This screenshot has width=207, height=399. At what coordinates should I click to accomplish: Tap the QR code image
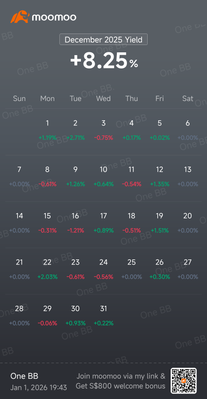(x=184, y=381)
